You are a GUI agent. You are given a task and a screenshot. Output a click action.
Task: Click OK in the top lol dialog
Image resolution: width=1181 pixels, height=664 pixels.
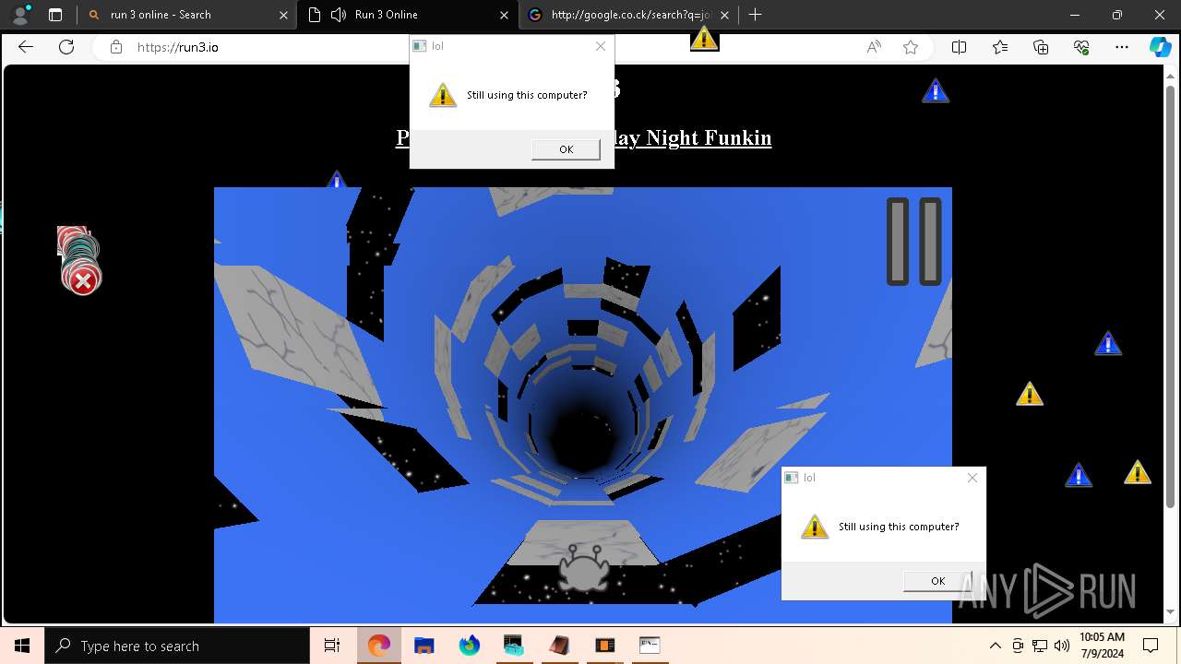tap(566, 149)
